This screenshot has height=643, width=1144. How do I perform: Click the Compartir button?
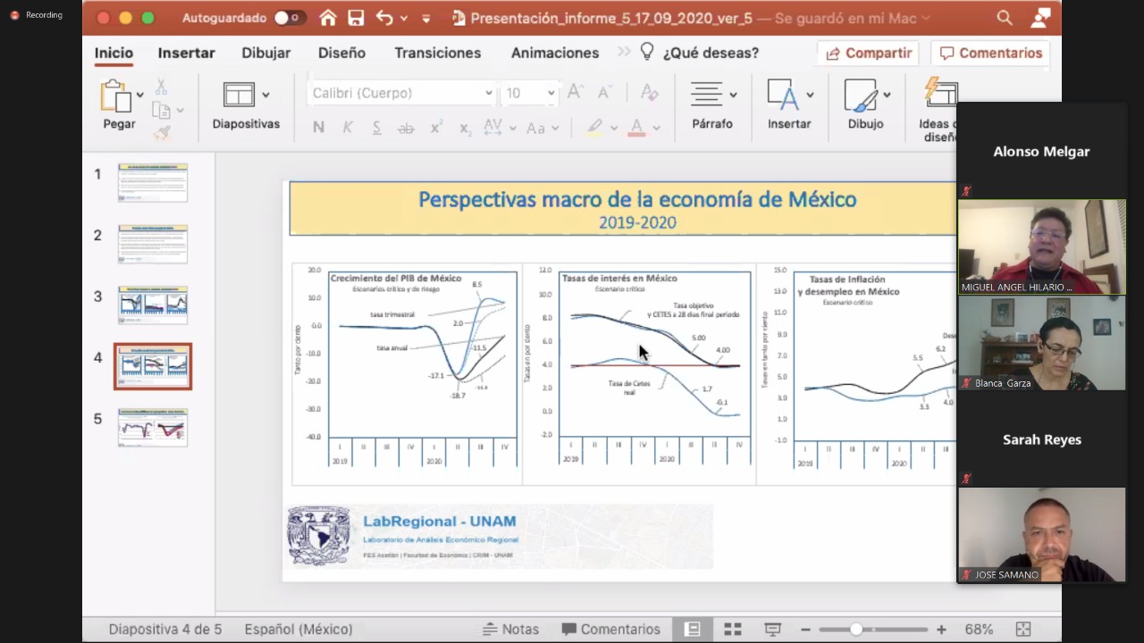coord(869,53)
